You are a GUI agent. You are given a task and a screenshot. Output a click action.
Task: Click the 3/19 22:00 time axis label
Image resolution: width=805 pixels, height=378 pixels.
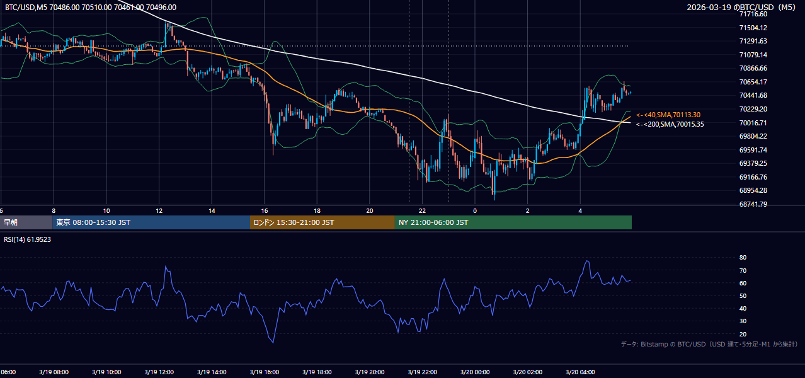click(x=422, y=372)
